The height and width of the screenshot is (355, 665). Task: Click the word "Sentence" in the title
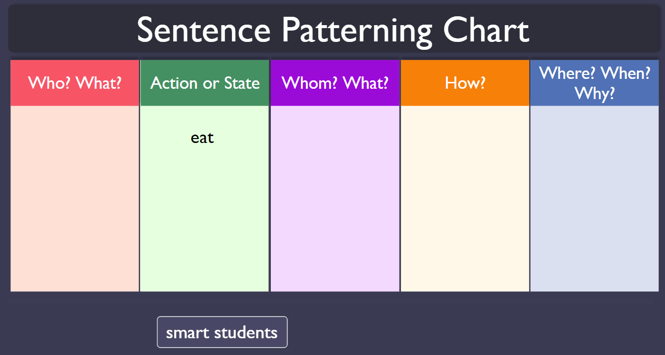[x=203, y=30]
